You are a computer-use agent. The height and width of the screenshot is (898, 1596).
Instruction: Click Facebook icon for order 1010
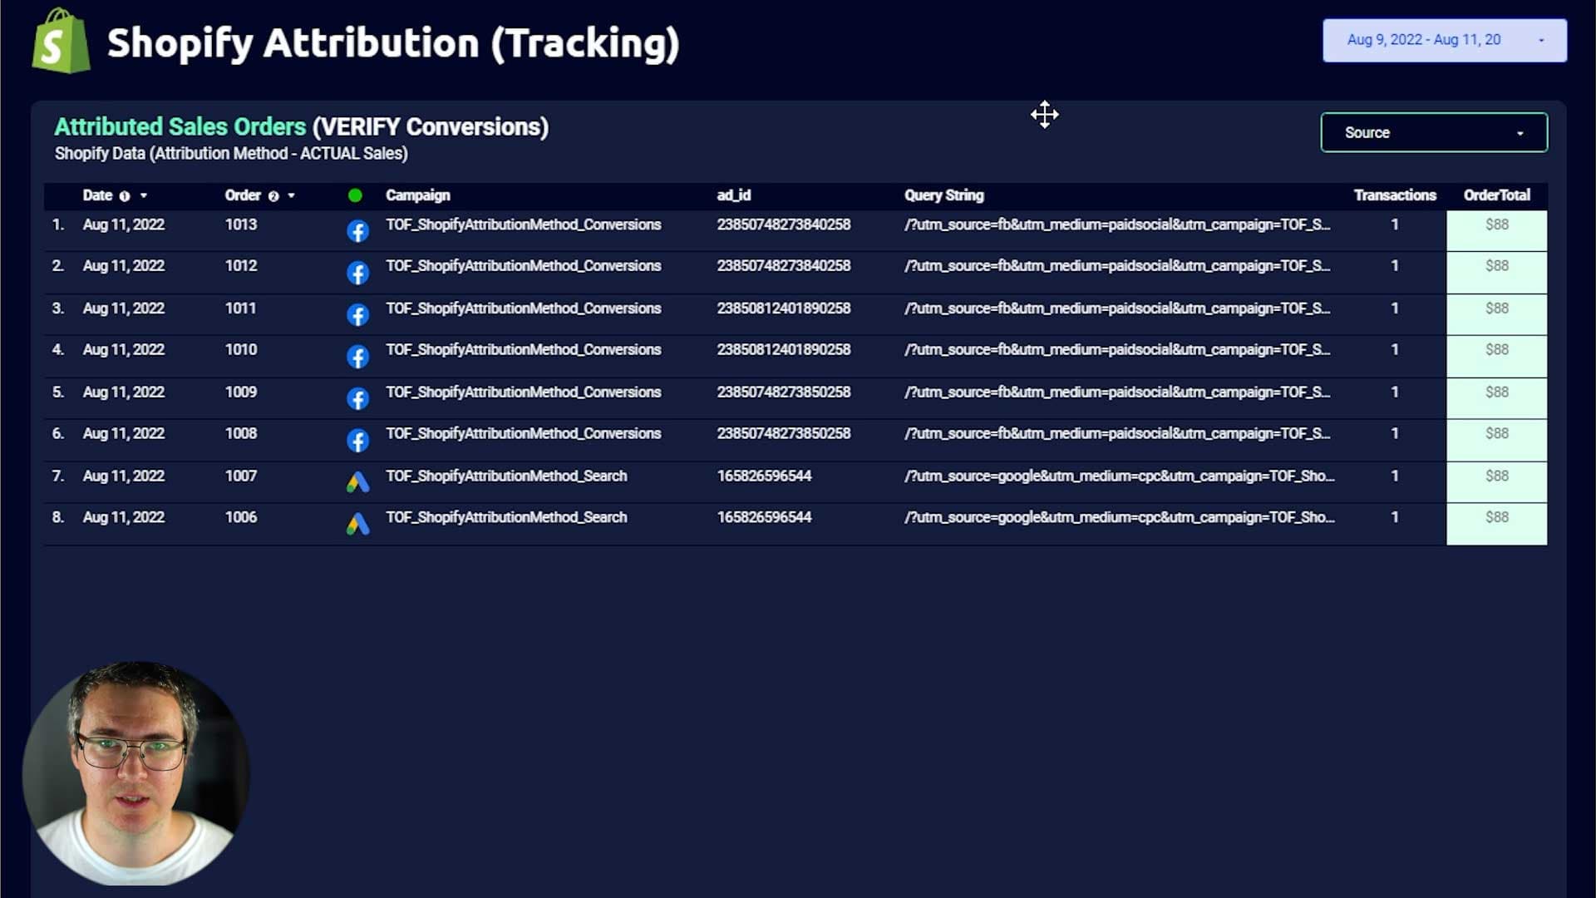click(357, 357)
